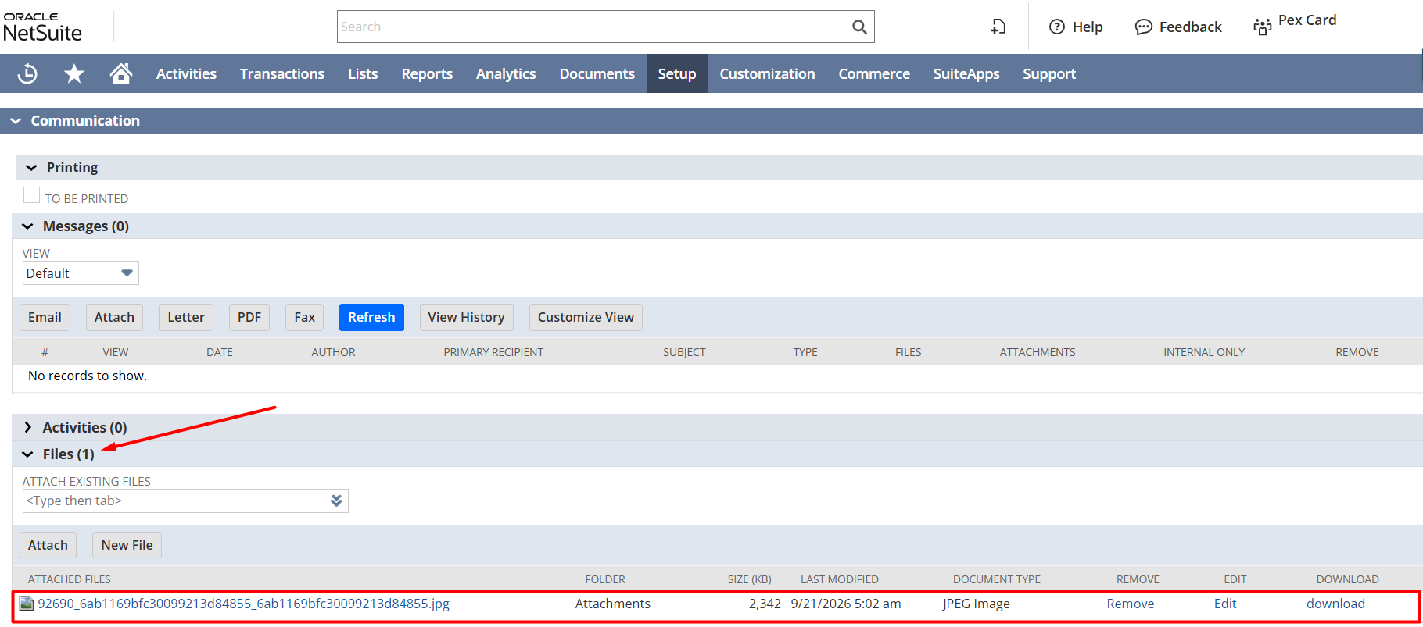Open the Pex Card role icon
This screenshot has width=1423, height=627.
[1262, 27]
